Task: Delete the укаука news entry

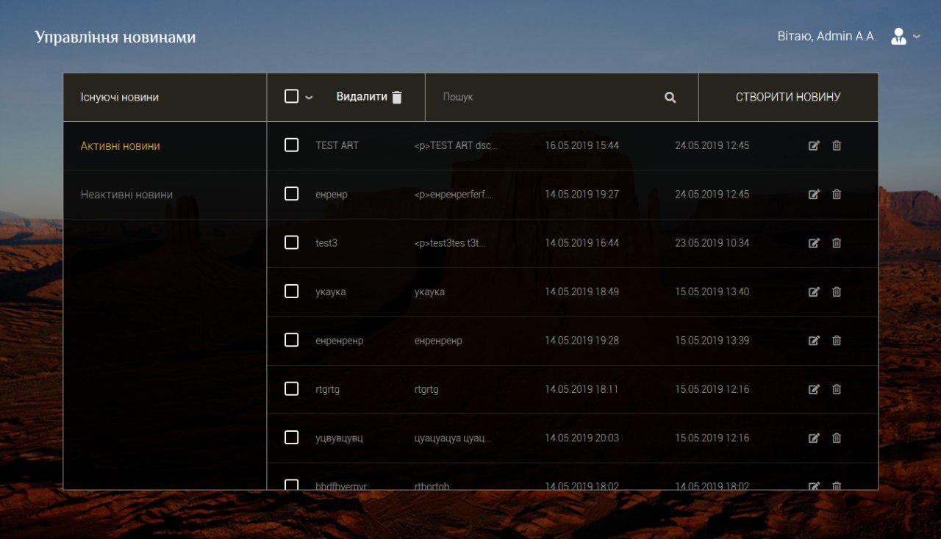Action: coord(837,292)
